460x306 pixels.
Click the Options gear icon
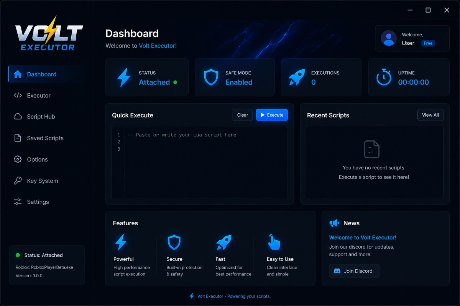[x=18, y=160]
